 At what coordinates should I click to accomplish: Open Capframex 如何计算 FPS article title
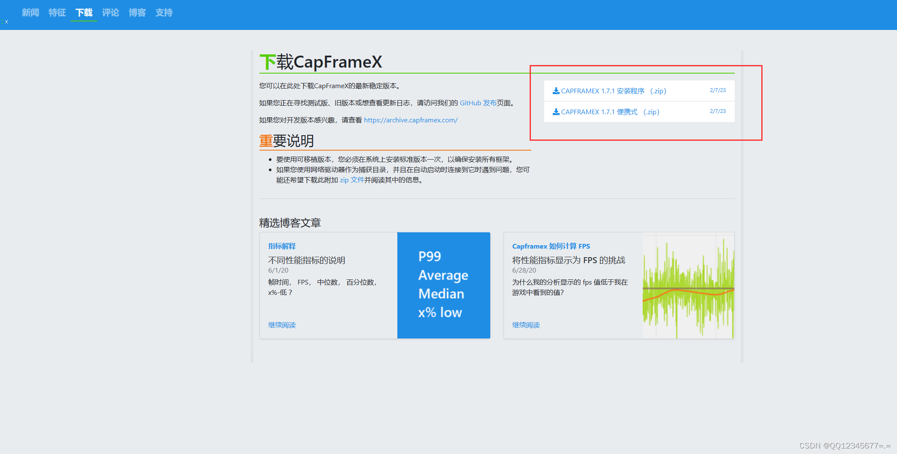(551, 246)
